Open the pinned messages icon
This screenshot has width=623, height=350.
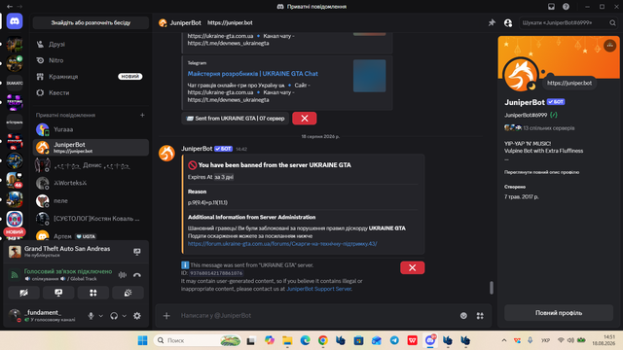[492, 22]
